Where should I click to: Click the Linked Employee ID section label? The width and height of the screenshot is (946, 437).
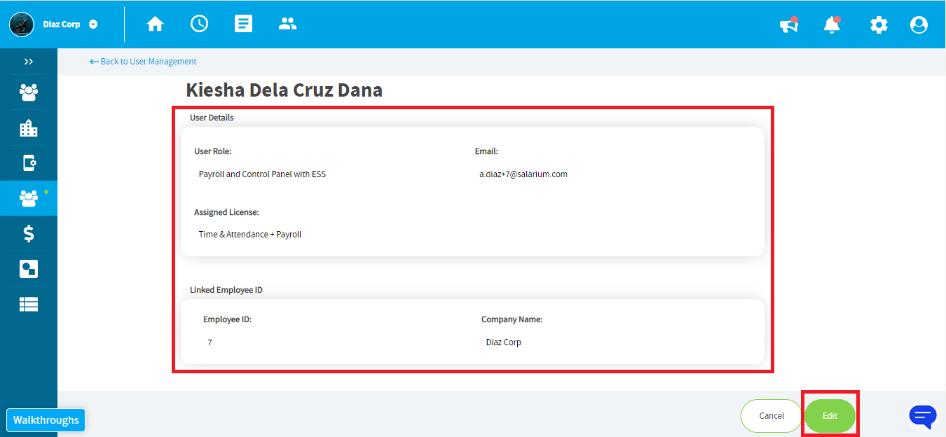(x=226, y=290)
